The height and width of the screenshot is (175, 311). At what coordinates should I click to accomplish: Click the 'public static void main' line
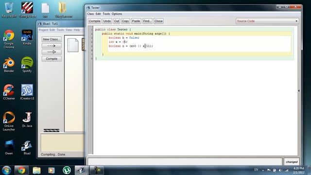point(136,34)
